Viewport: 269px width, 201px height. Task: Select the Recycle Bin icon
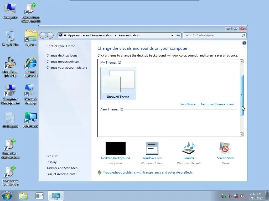(x=10, y=38)
